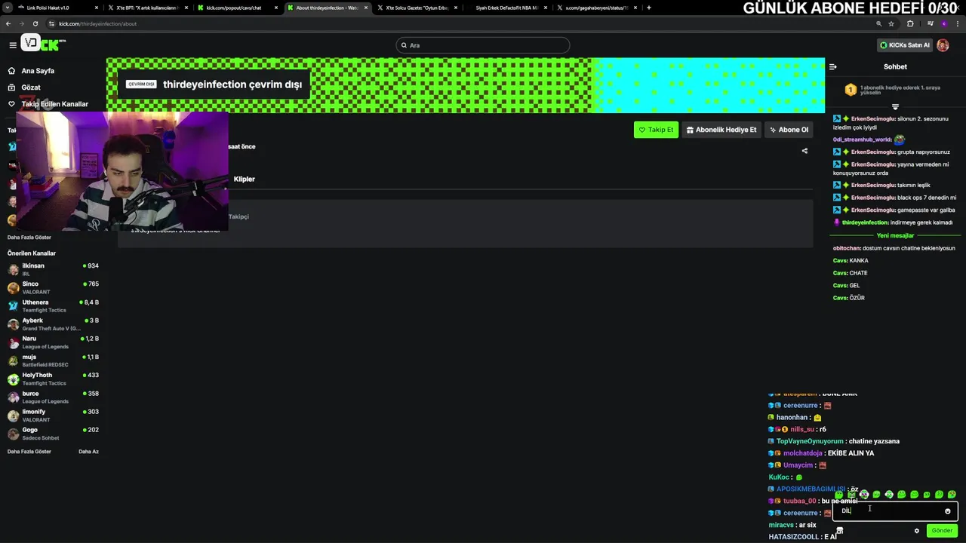The height and width of the screenshot is (543, 966).
Task: Click Cavs message saying KANKA
Action: (851, 261)
